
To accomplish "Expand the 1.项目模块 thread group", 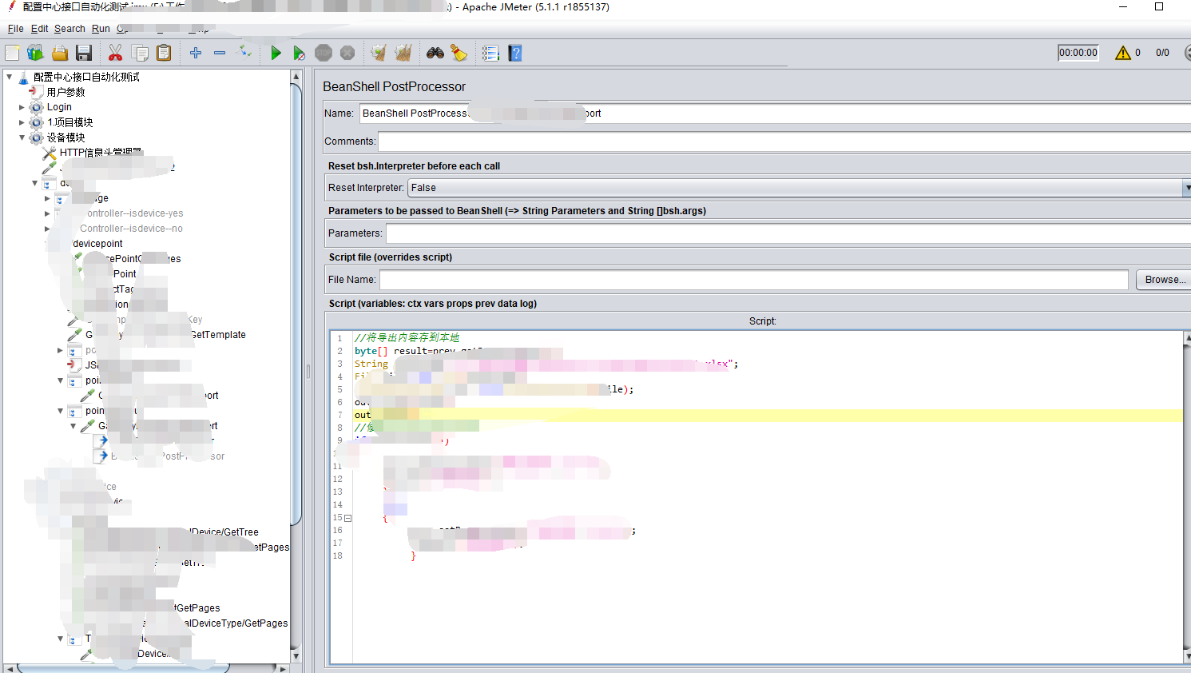I will tap(22, 122).
